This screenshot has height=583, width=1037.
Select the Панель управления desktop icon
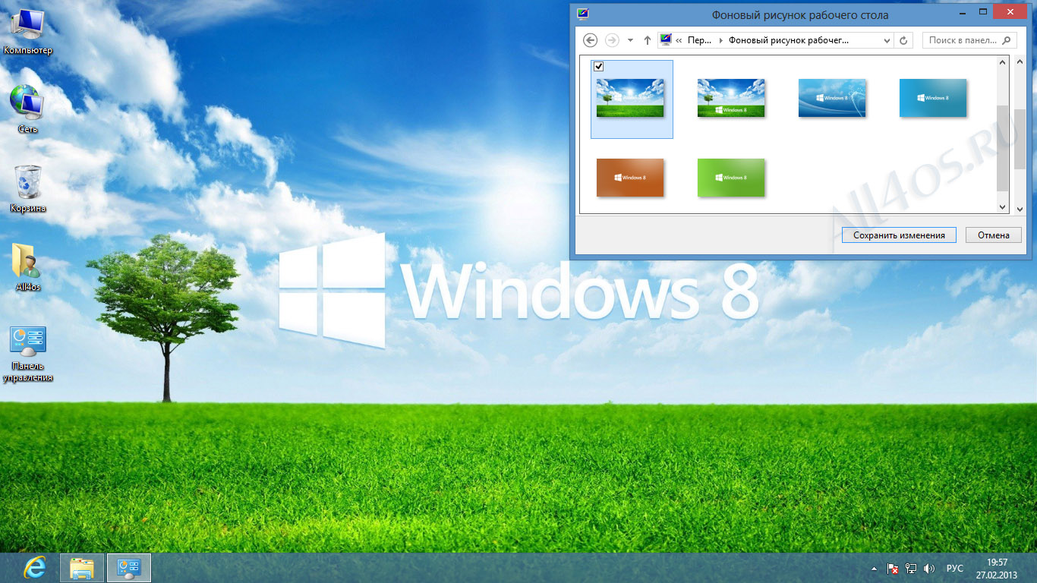(x=28, y=354)
